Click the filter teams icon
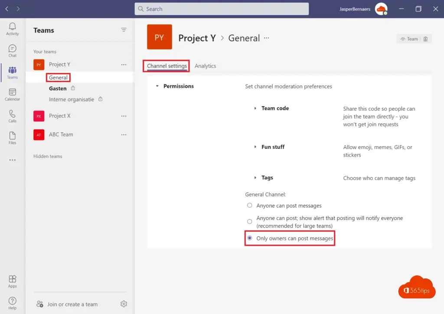This screenshot has height=314, width=444. click(x=124, y=30)
